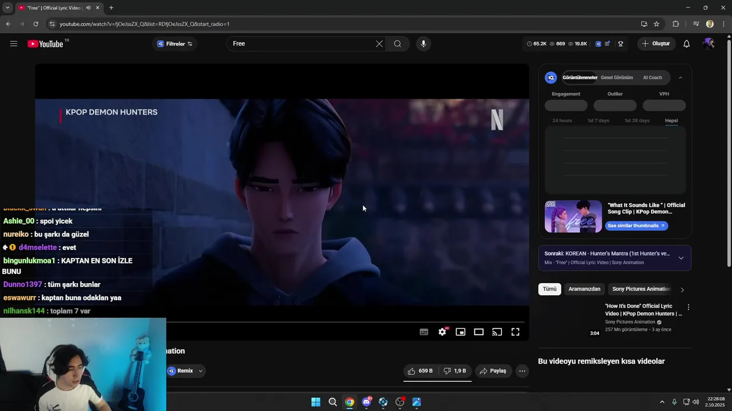
Task: Open a new browser tab
Action: point(111,8)
